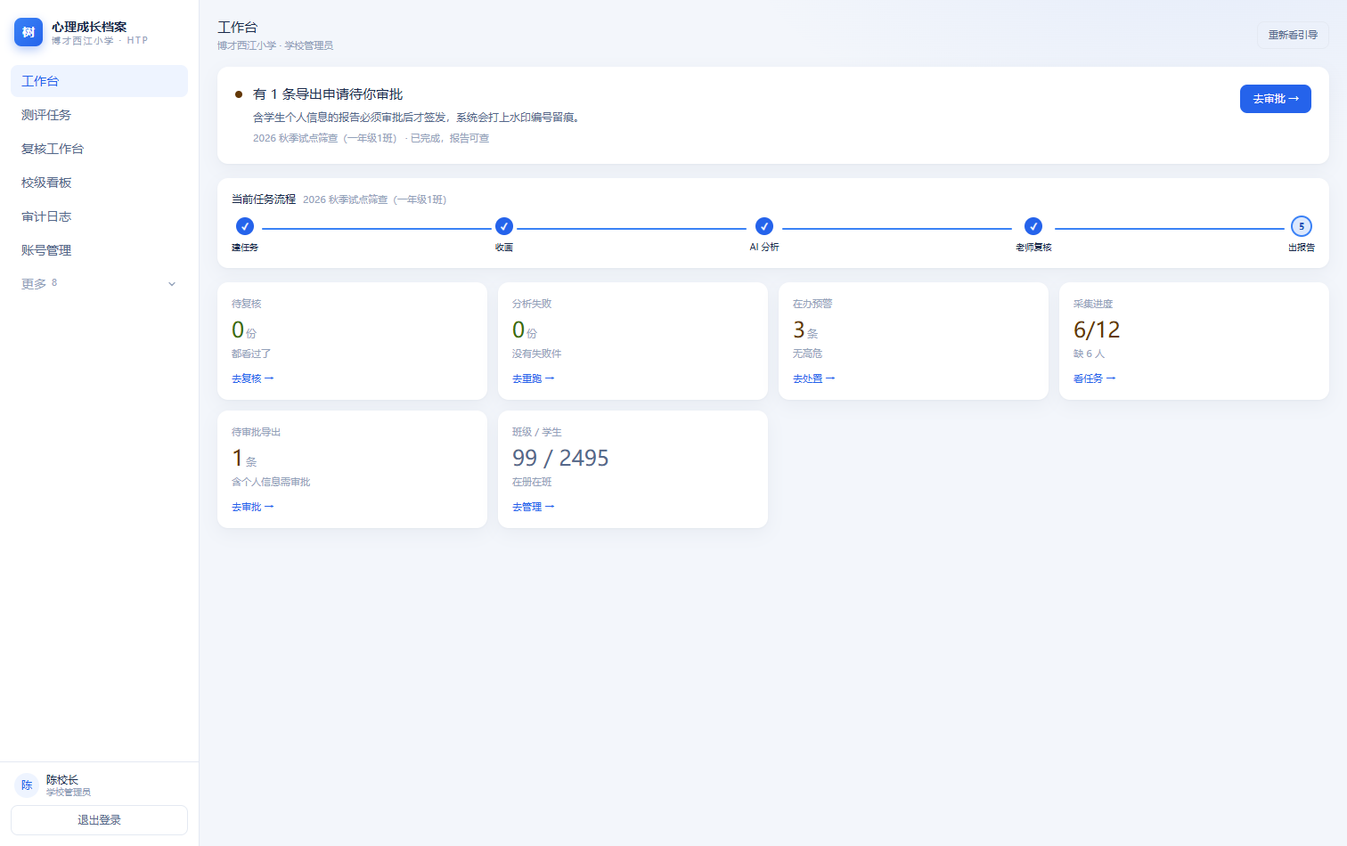Click the 6/12 采集进度 value

(1097, 330)
